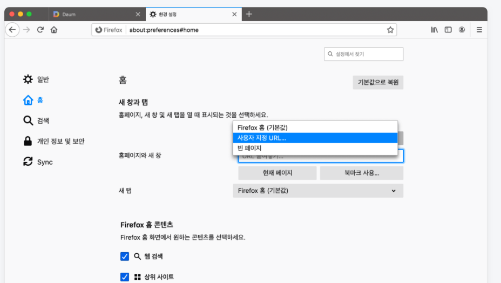This screenshot has height=283, width=501.
Task: Close the Daum tab
Action: click(138, 14)
